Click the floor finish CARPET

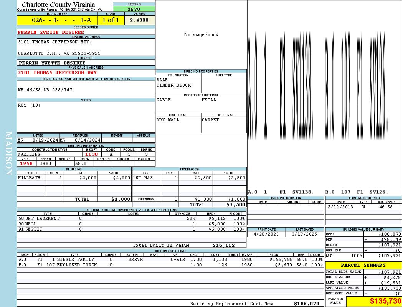(x=210, y=120)
